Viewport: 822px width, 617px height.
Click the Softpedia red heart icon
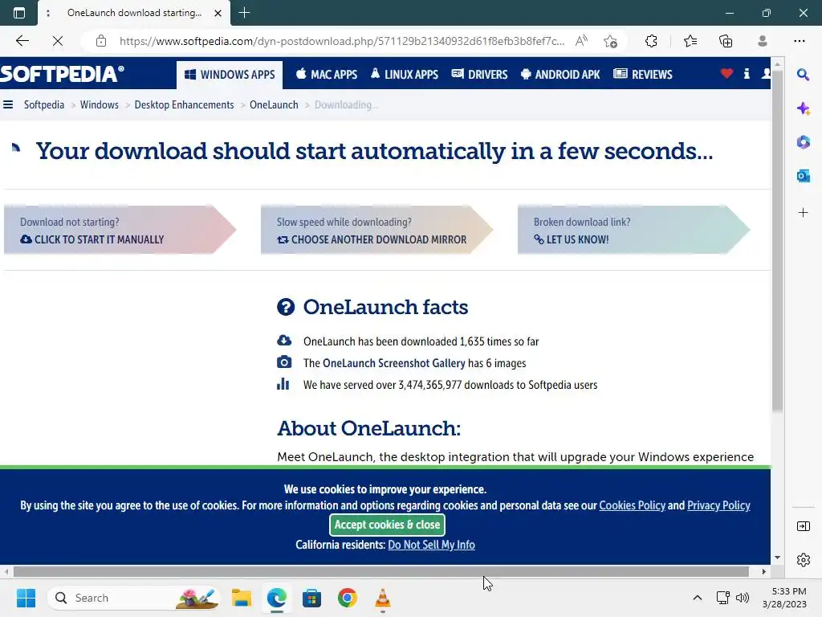[x=726, y=74]
